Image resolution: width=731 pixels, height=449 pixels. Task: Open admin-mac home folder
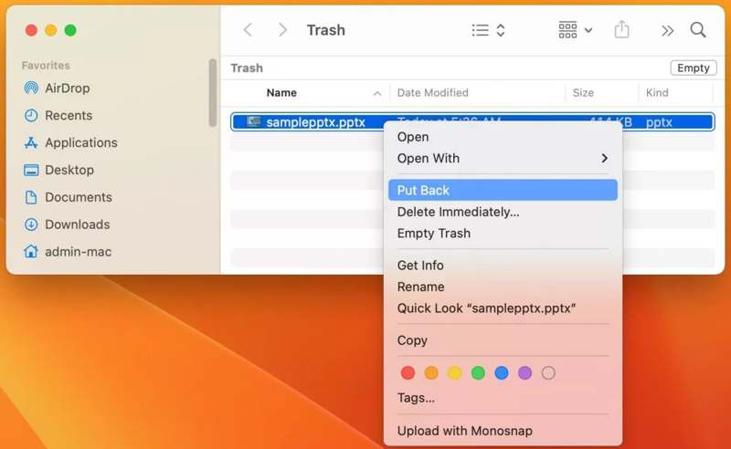click(79, 252)
